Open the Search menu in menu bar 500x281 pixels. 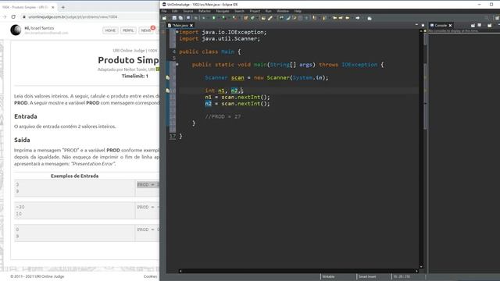coord(240,11)
